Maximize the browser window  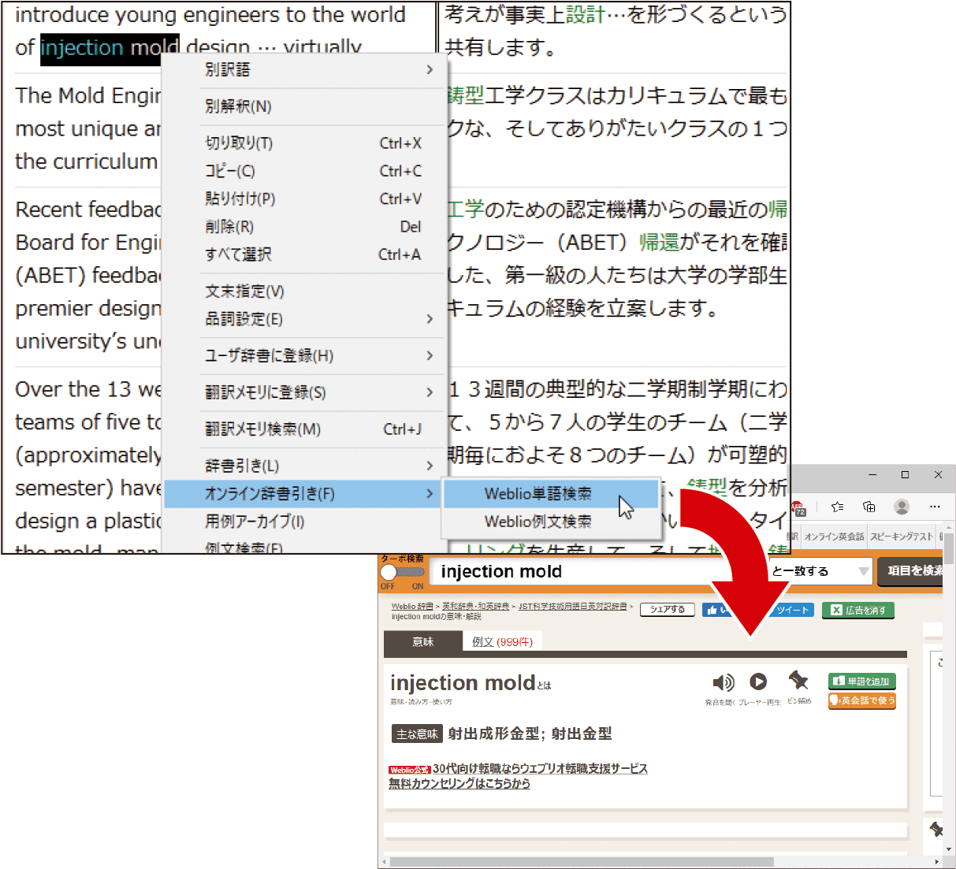905,474
